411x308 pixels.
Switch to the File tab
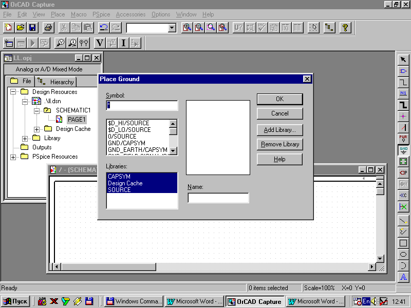click(21, 81)
